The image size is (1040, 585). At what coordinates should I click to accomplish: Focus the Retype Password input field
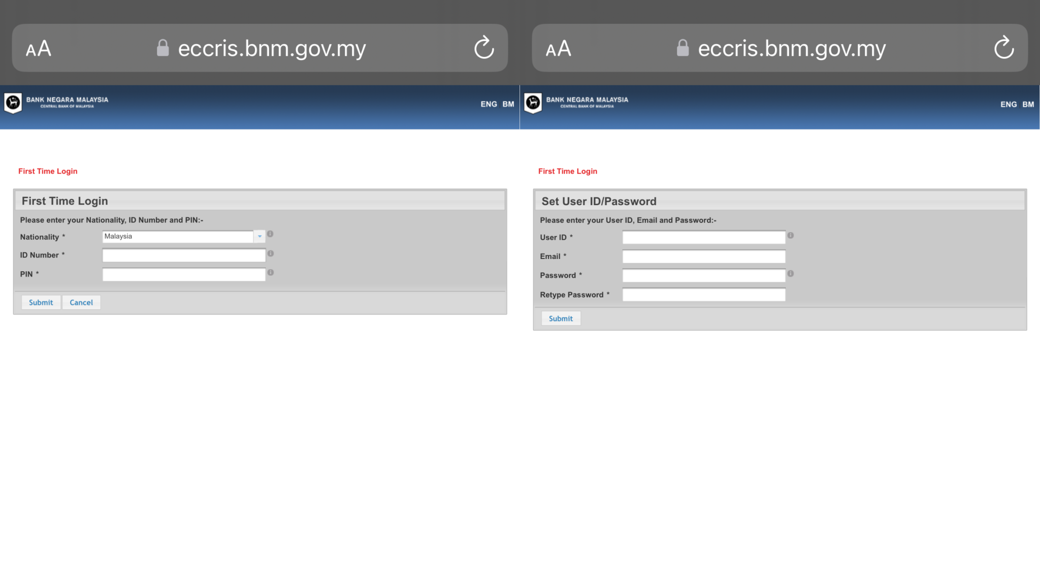pyautogui.click(x=704, y=295)
